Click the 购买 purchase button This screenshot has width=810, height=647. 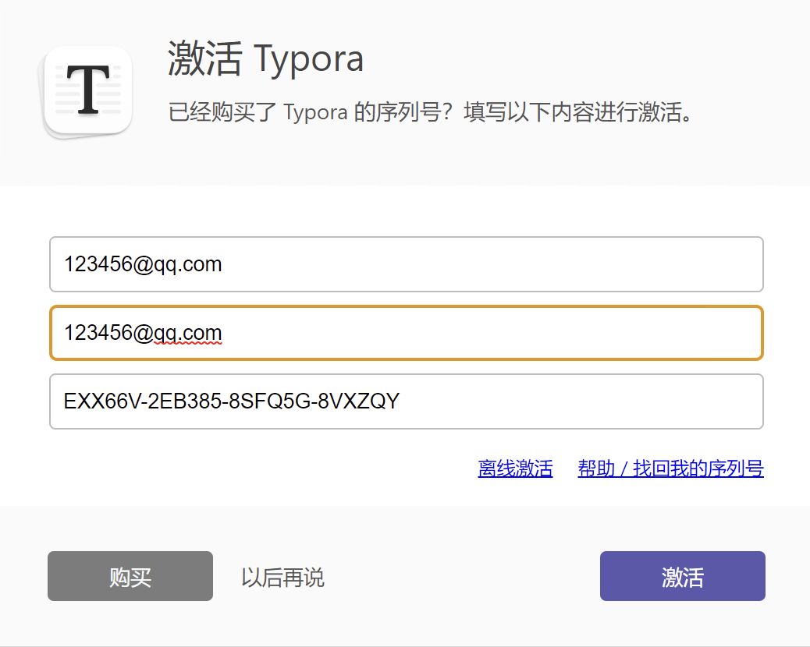pyautogui.click(x=130, y=576)
